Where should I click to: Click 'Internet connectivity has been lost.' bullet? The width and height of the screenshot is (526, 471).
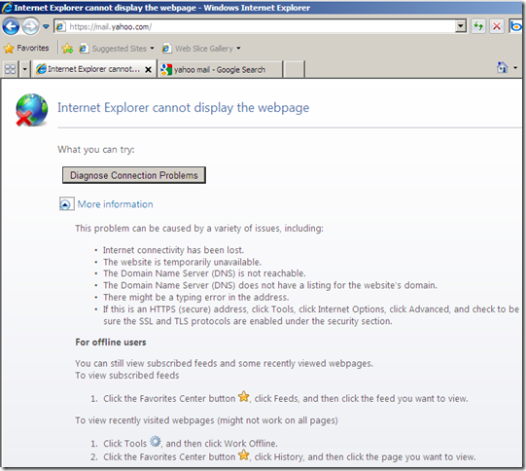pyautogui.click(x=173, y=250)
